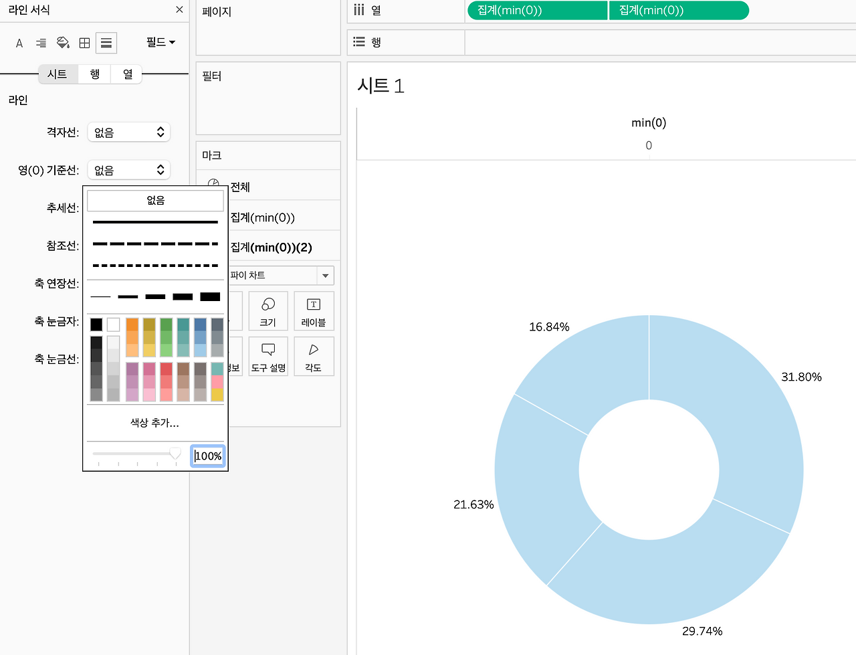Click the 100% opacity input field

[208, 456]
